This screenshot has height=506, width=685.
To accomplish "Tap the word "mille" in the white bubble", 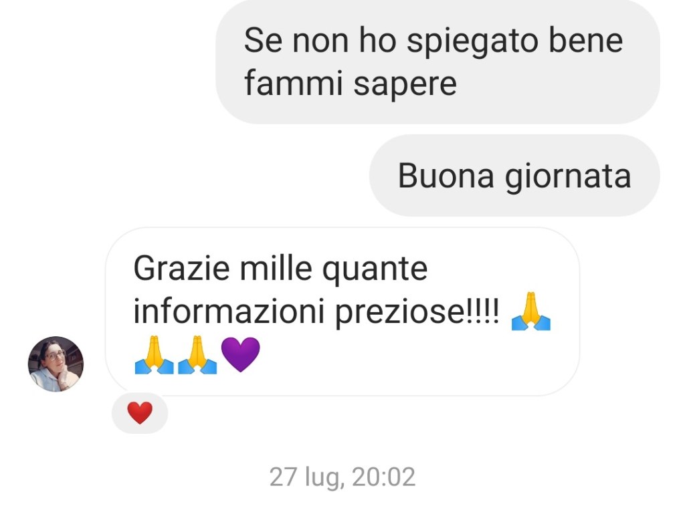I will point(276,267).
